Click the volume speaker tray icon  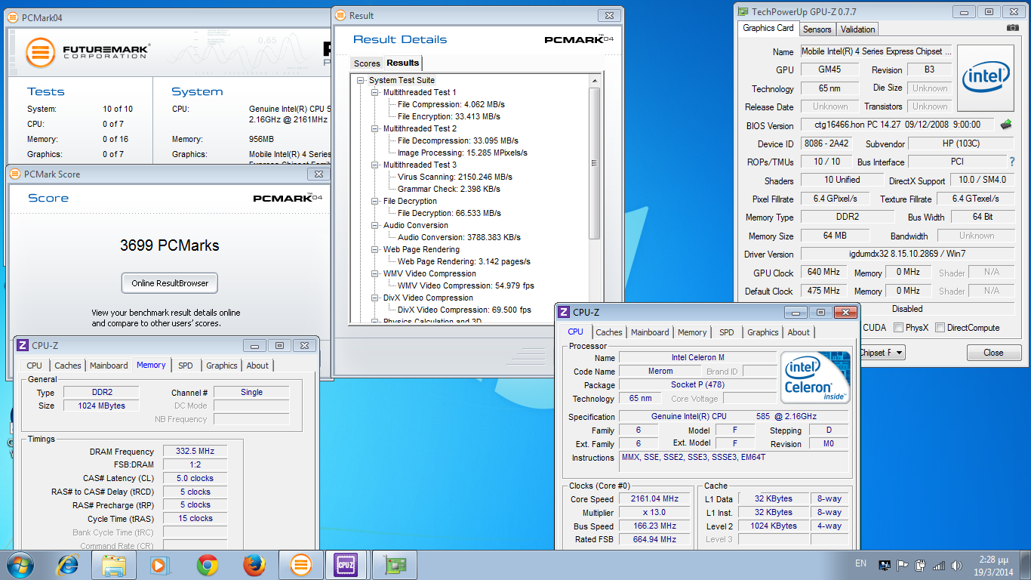(957, 565)
